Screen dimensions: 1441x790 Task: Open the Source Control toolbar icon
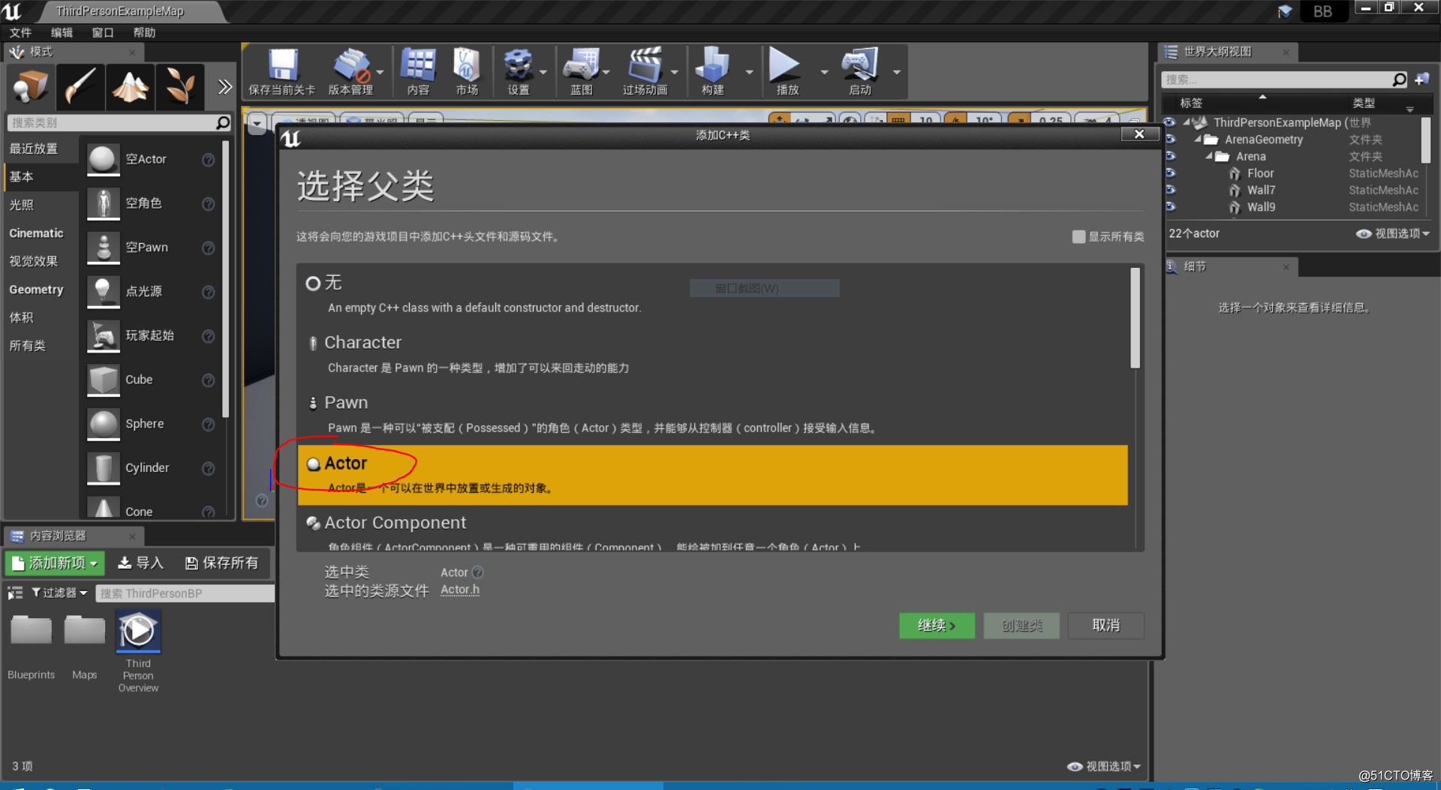tap(351, 66)
